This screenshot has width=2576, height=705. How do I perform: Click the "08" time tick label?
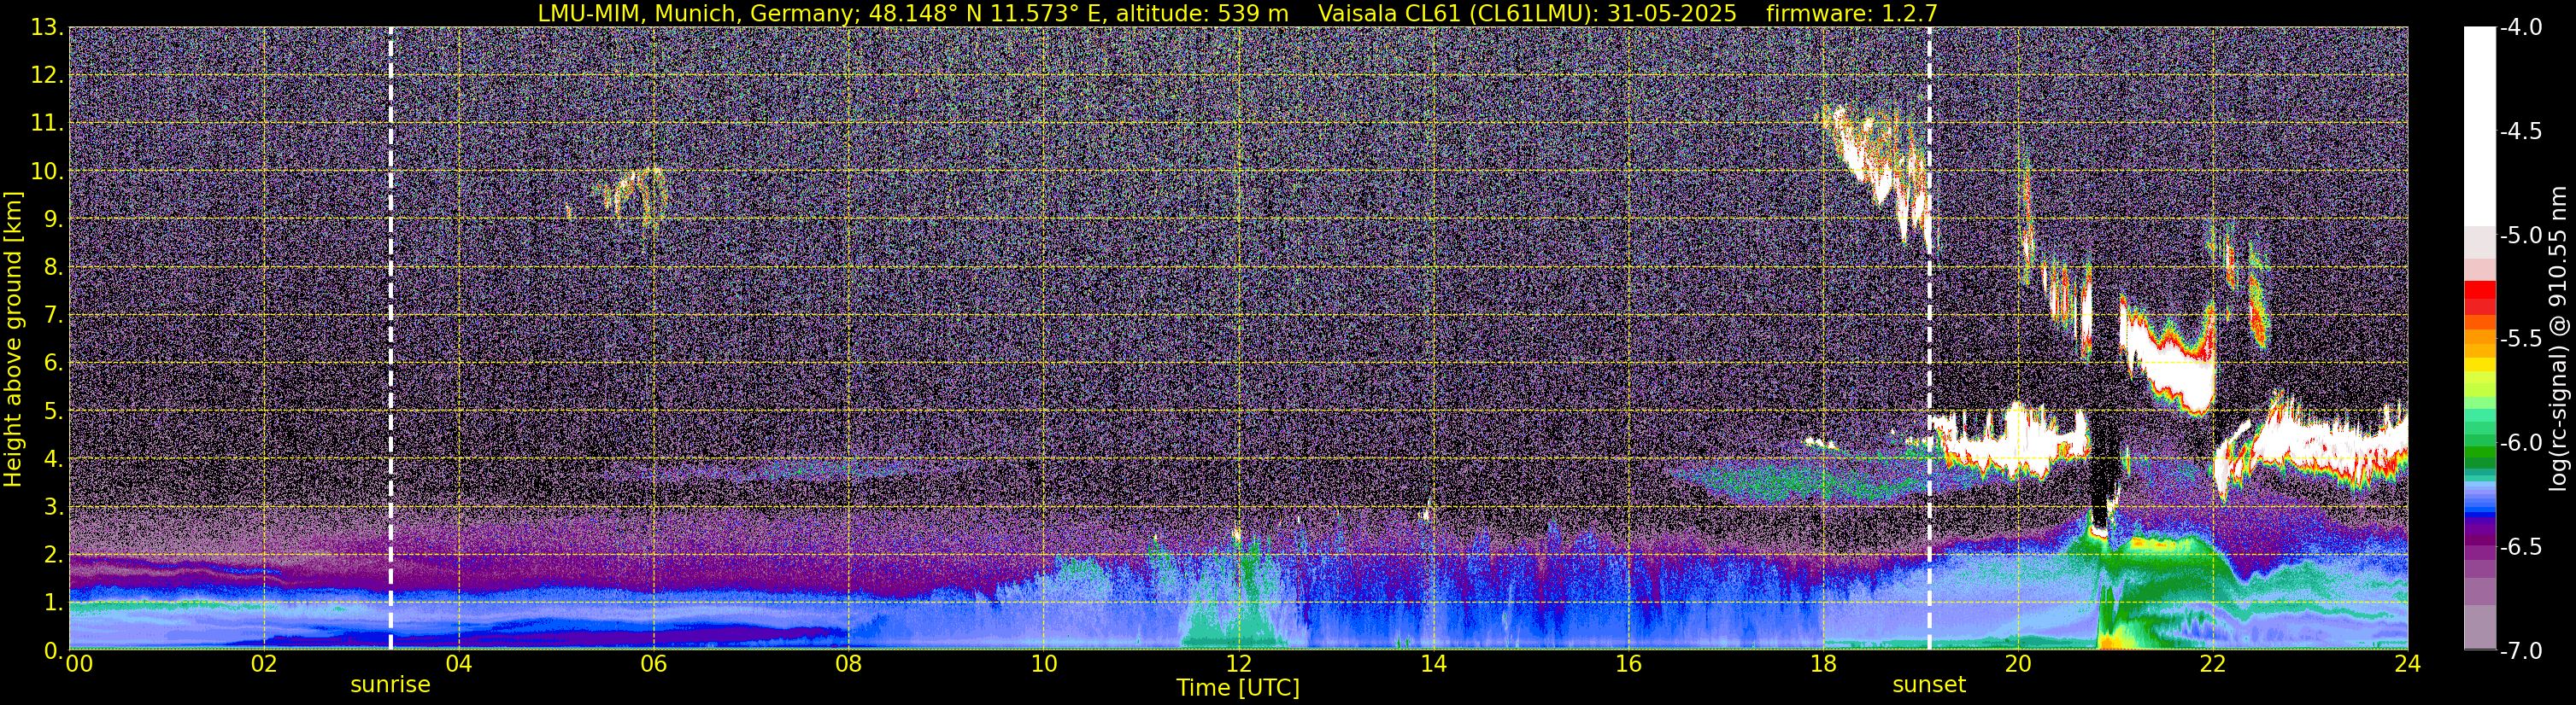point(849,664)
